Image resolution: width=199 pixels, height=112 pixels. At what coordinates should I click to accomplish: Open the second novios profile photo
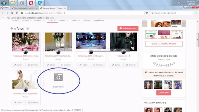click(158, 85)
